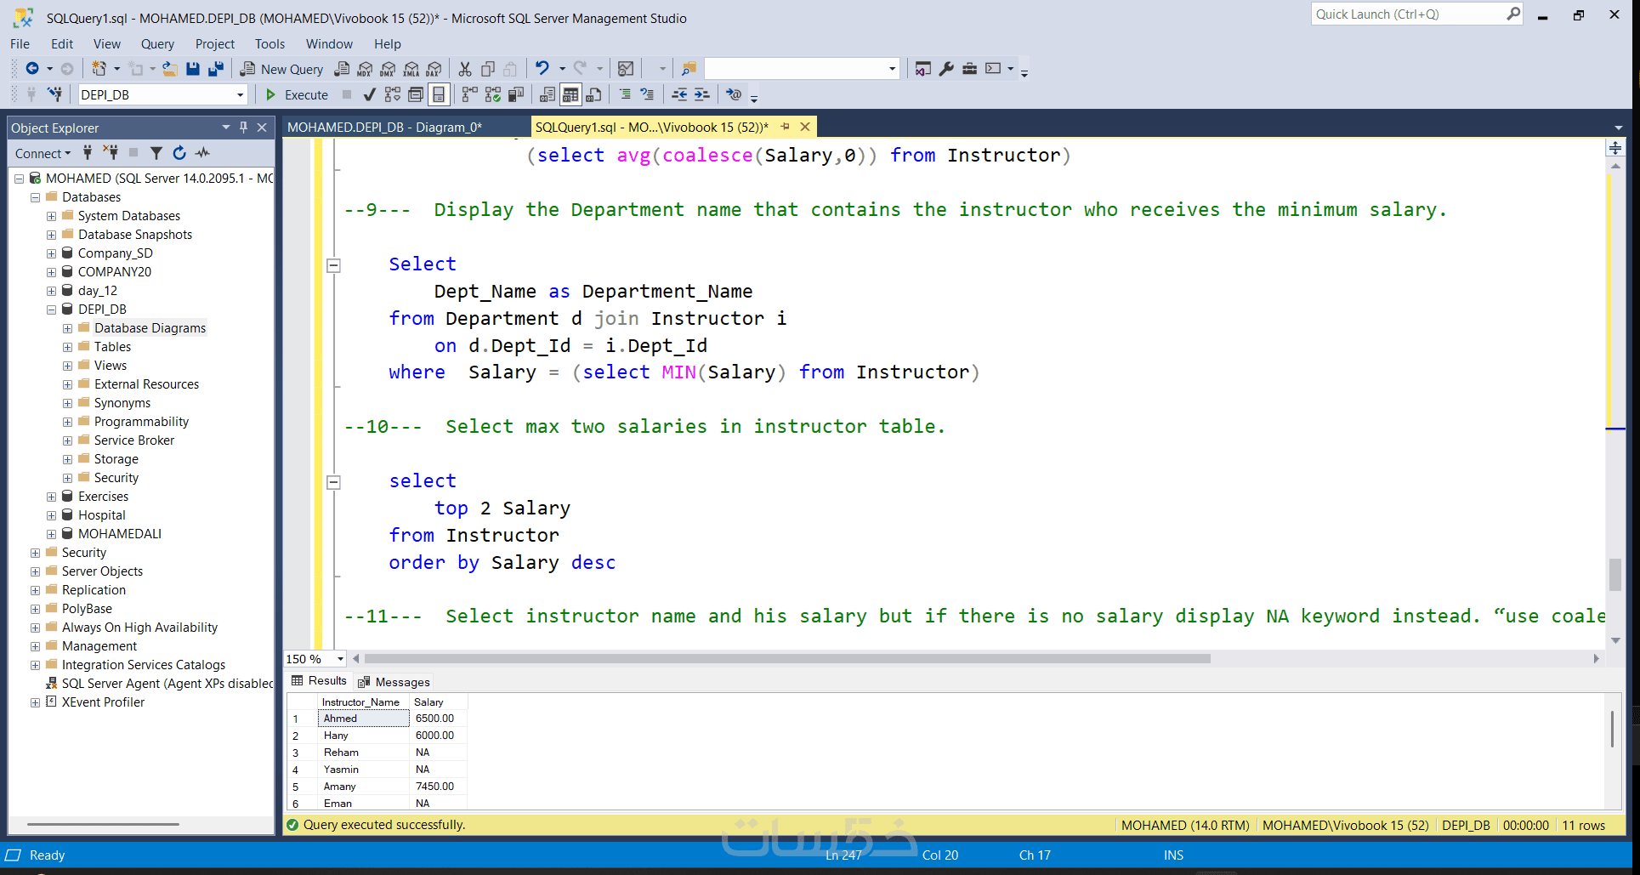Click the editor horizontal scrollbar

pos(787,659)
